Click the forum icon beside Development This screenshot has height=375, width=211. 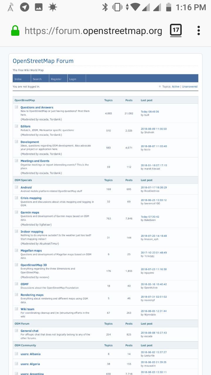[16, 142]
